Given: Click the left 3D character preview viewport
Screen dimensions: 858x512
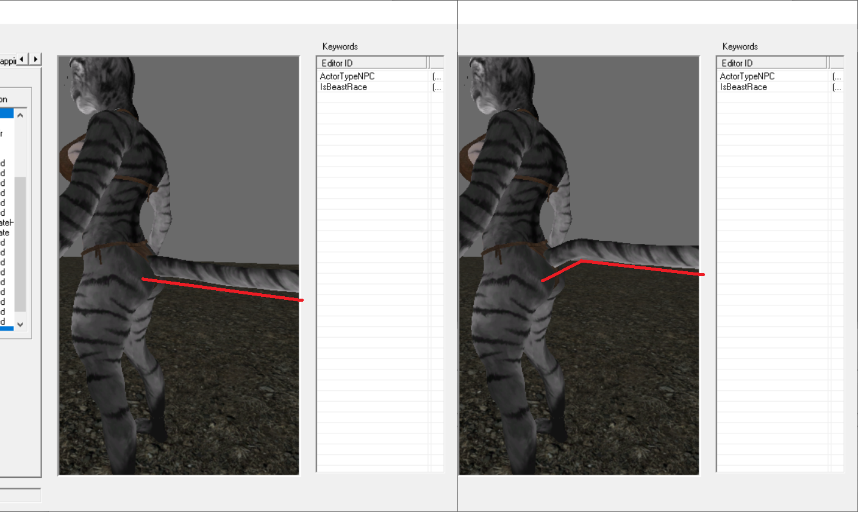Looking at the screenshot, I should coord(179,266).
